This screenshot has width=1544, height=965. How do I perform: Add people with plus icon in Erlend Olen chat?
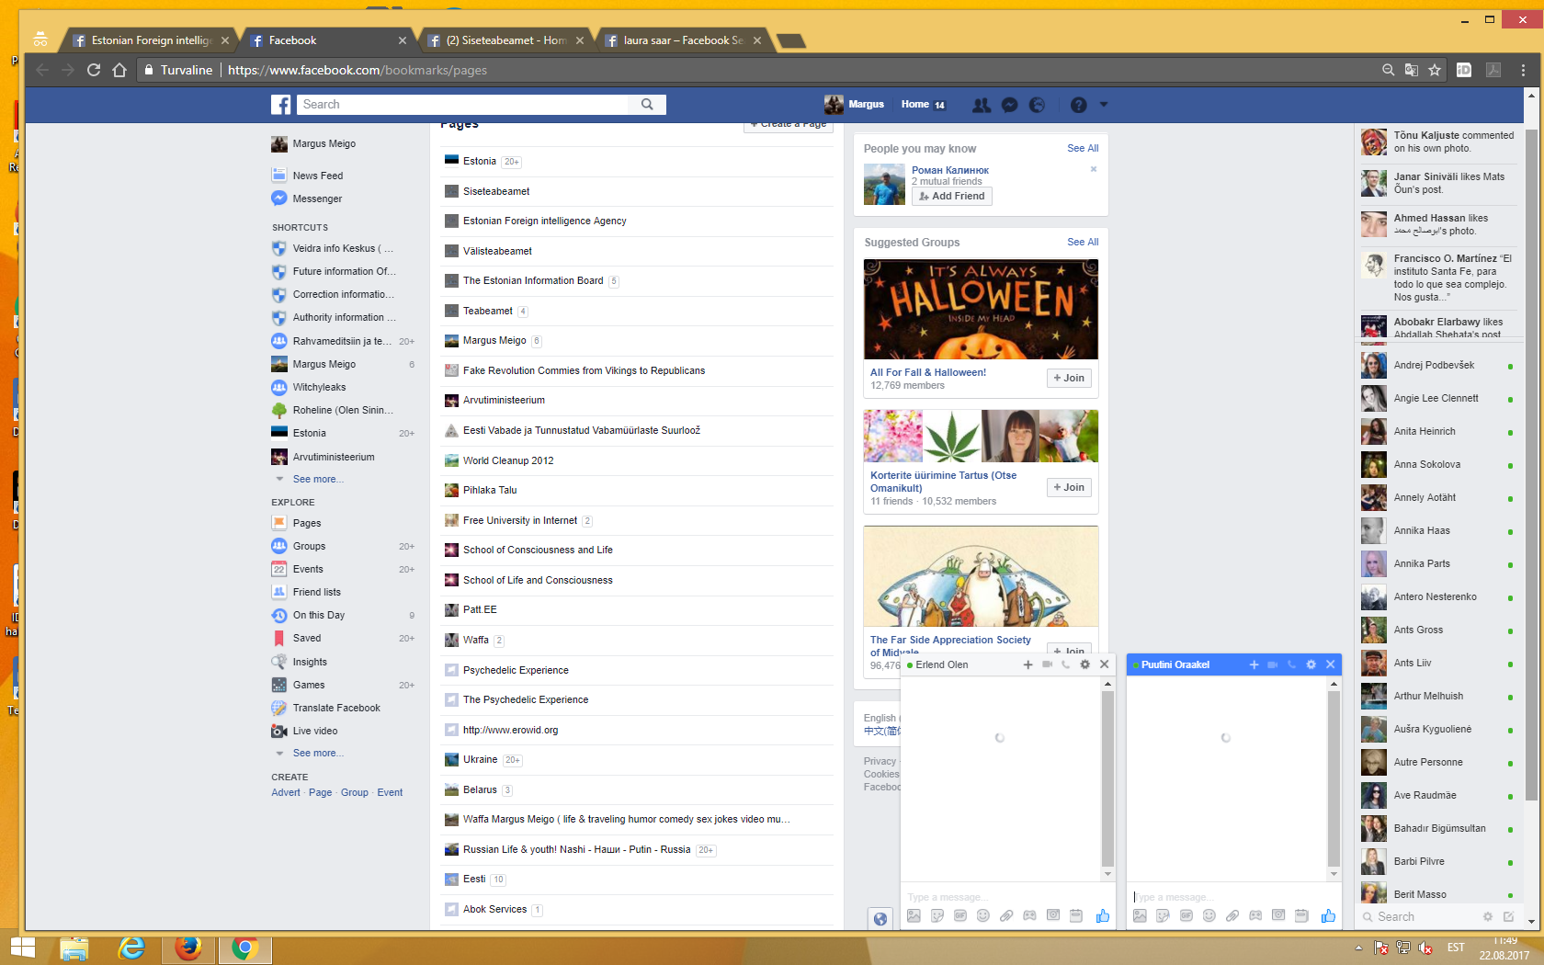point(1027,664)
